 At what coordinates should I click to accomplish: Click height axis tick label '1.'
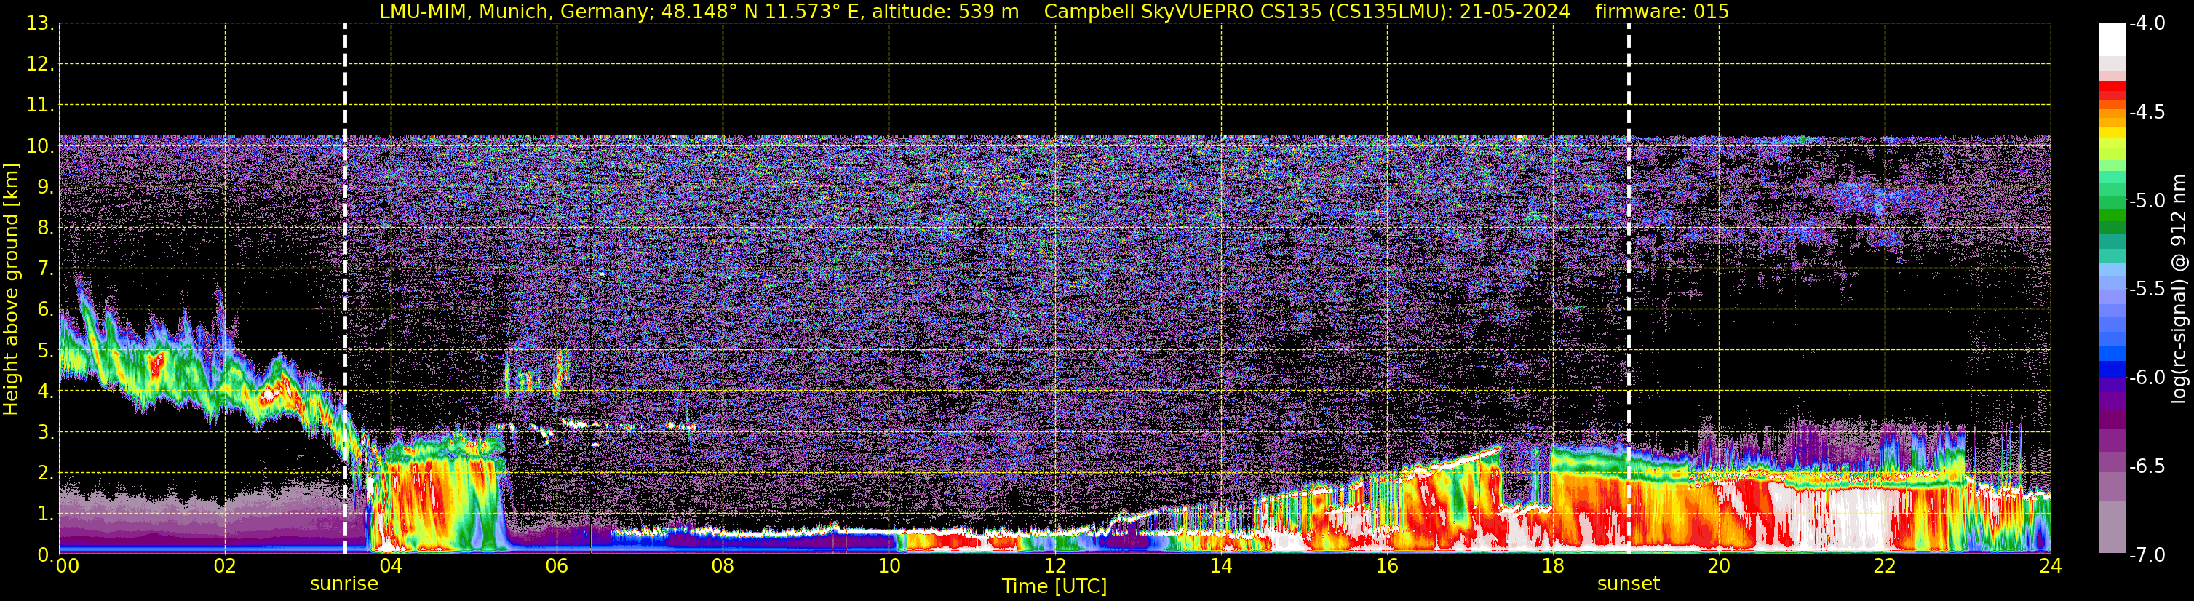[x=44, y=513]
